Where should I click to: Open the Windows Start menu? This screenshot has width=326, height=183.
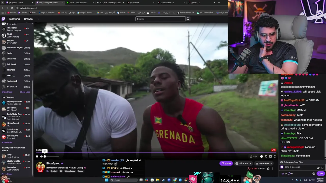click(107, 180)
